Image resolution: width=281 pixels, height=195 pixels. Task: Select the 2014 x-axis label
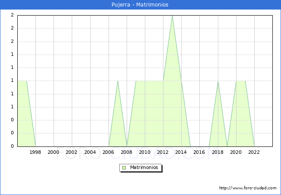181,152
